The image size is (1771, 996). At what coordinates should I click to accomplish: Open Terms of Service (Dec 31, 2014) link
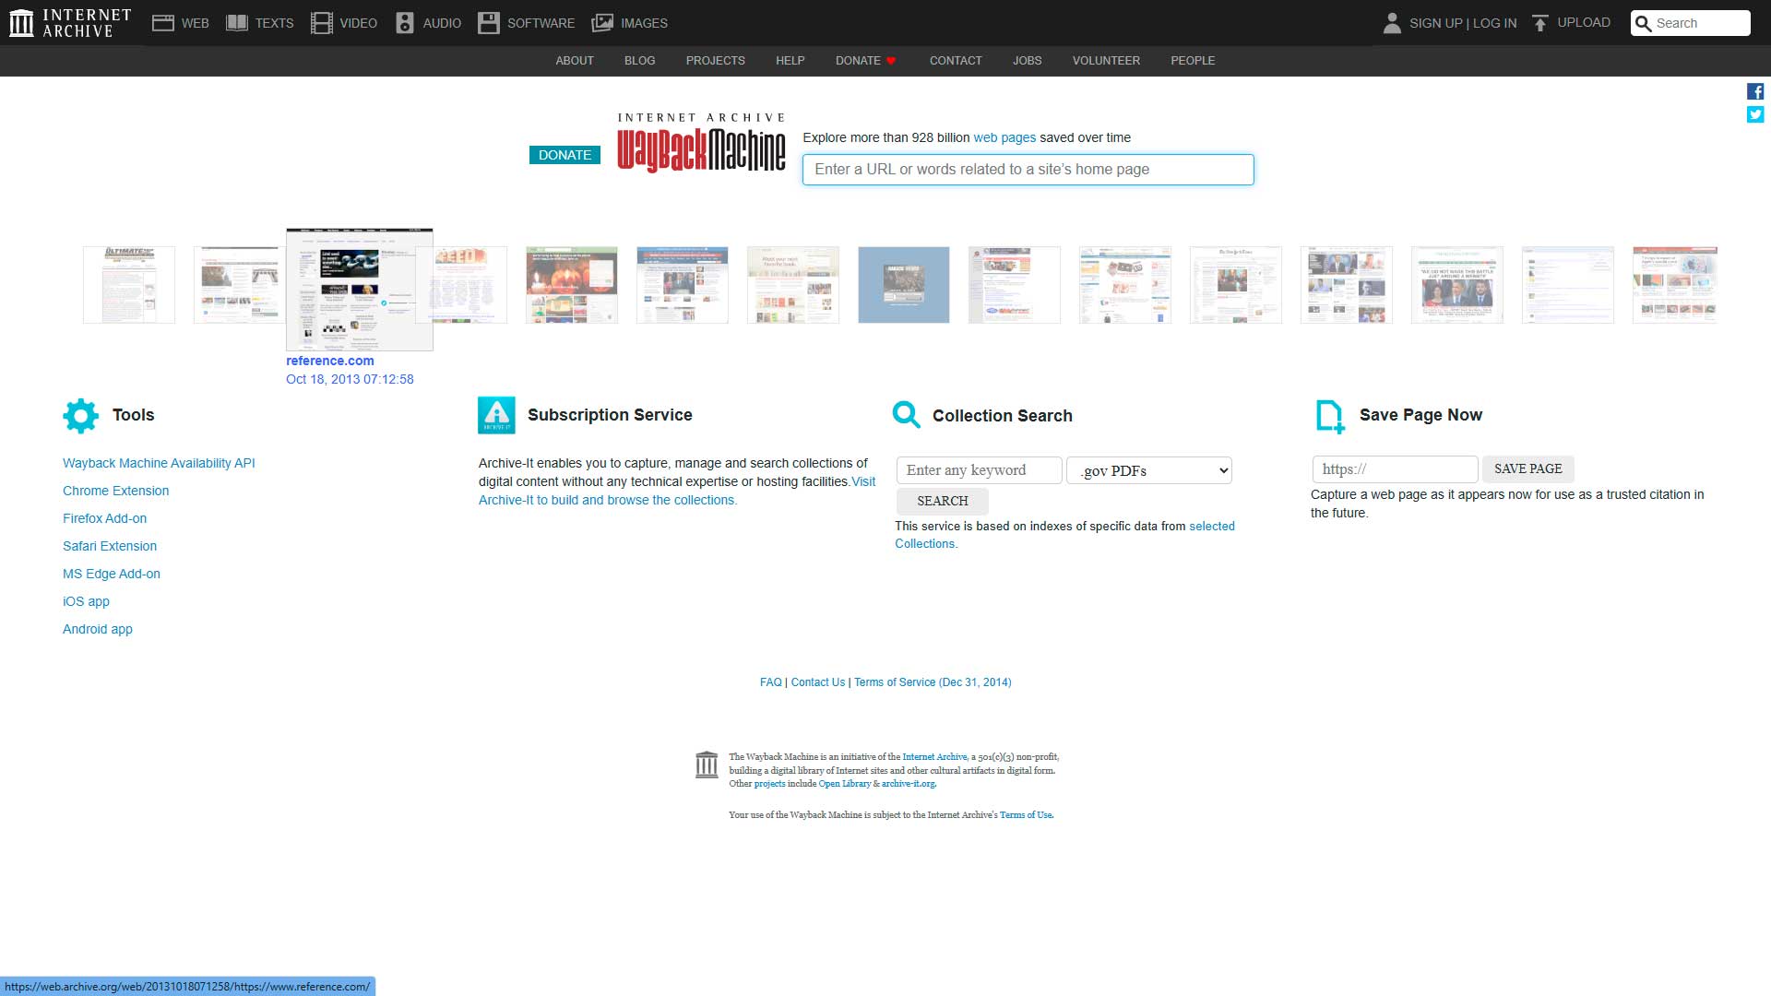pyautogui.click(x=933, y=682)
